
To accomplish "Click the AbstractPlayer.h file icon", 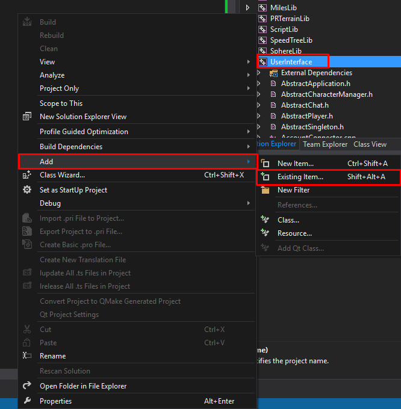I will [273, 116].
